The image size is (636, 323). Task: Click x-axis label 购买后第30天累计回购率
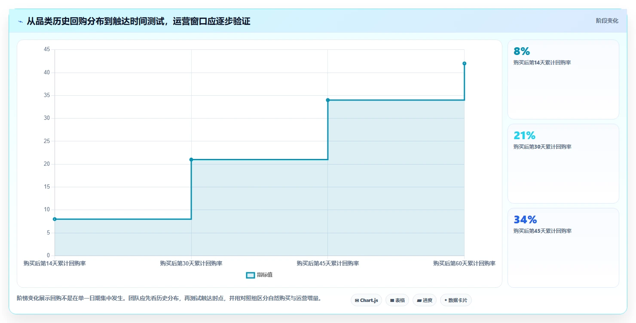click(x=191, y=263)
